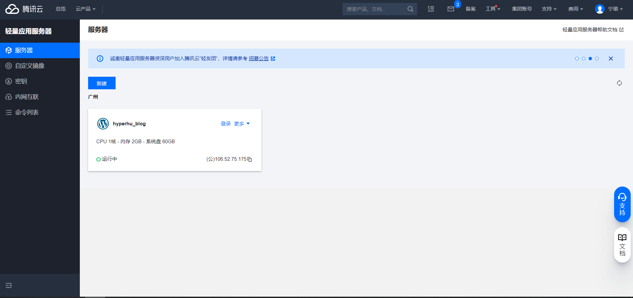Click the 新建 button
The height and width of the screenshot is (298, 633).
point(102,83)
